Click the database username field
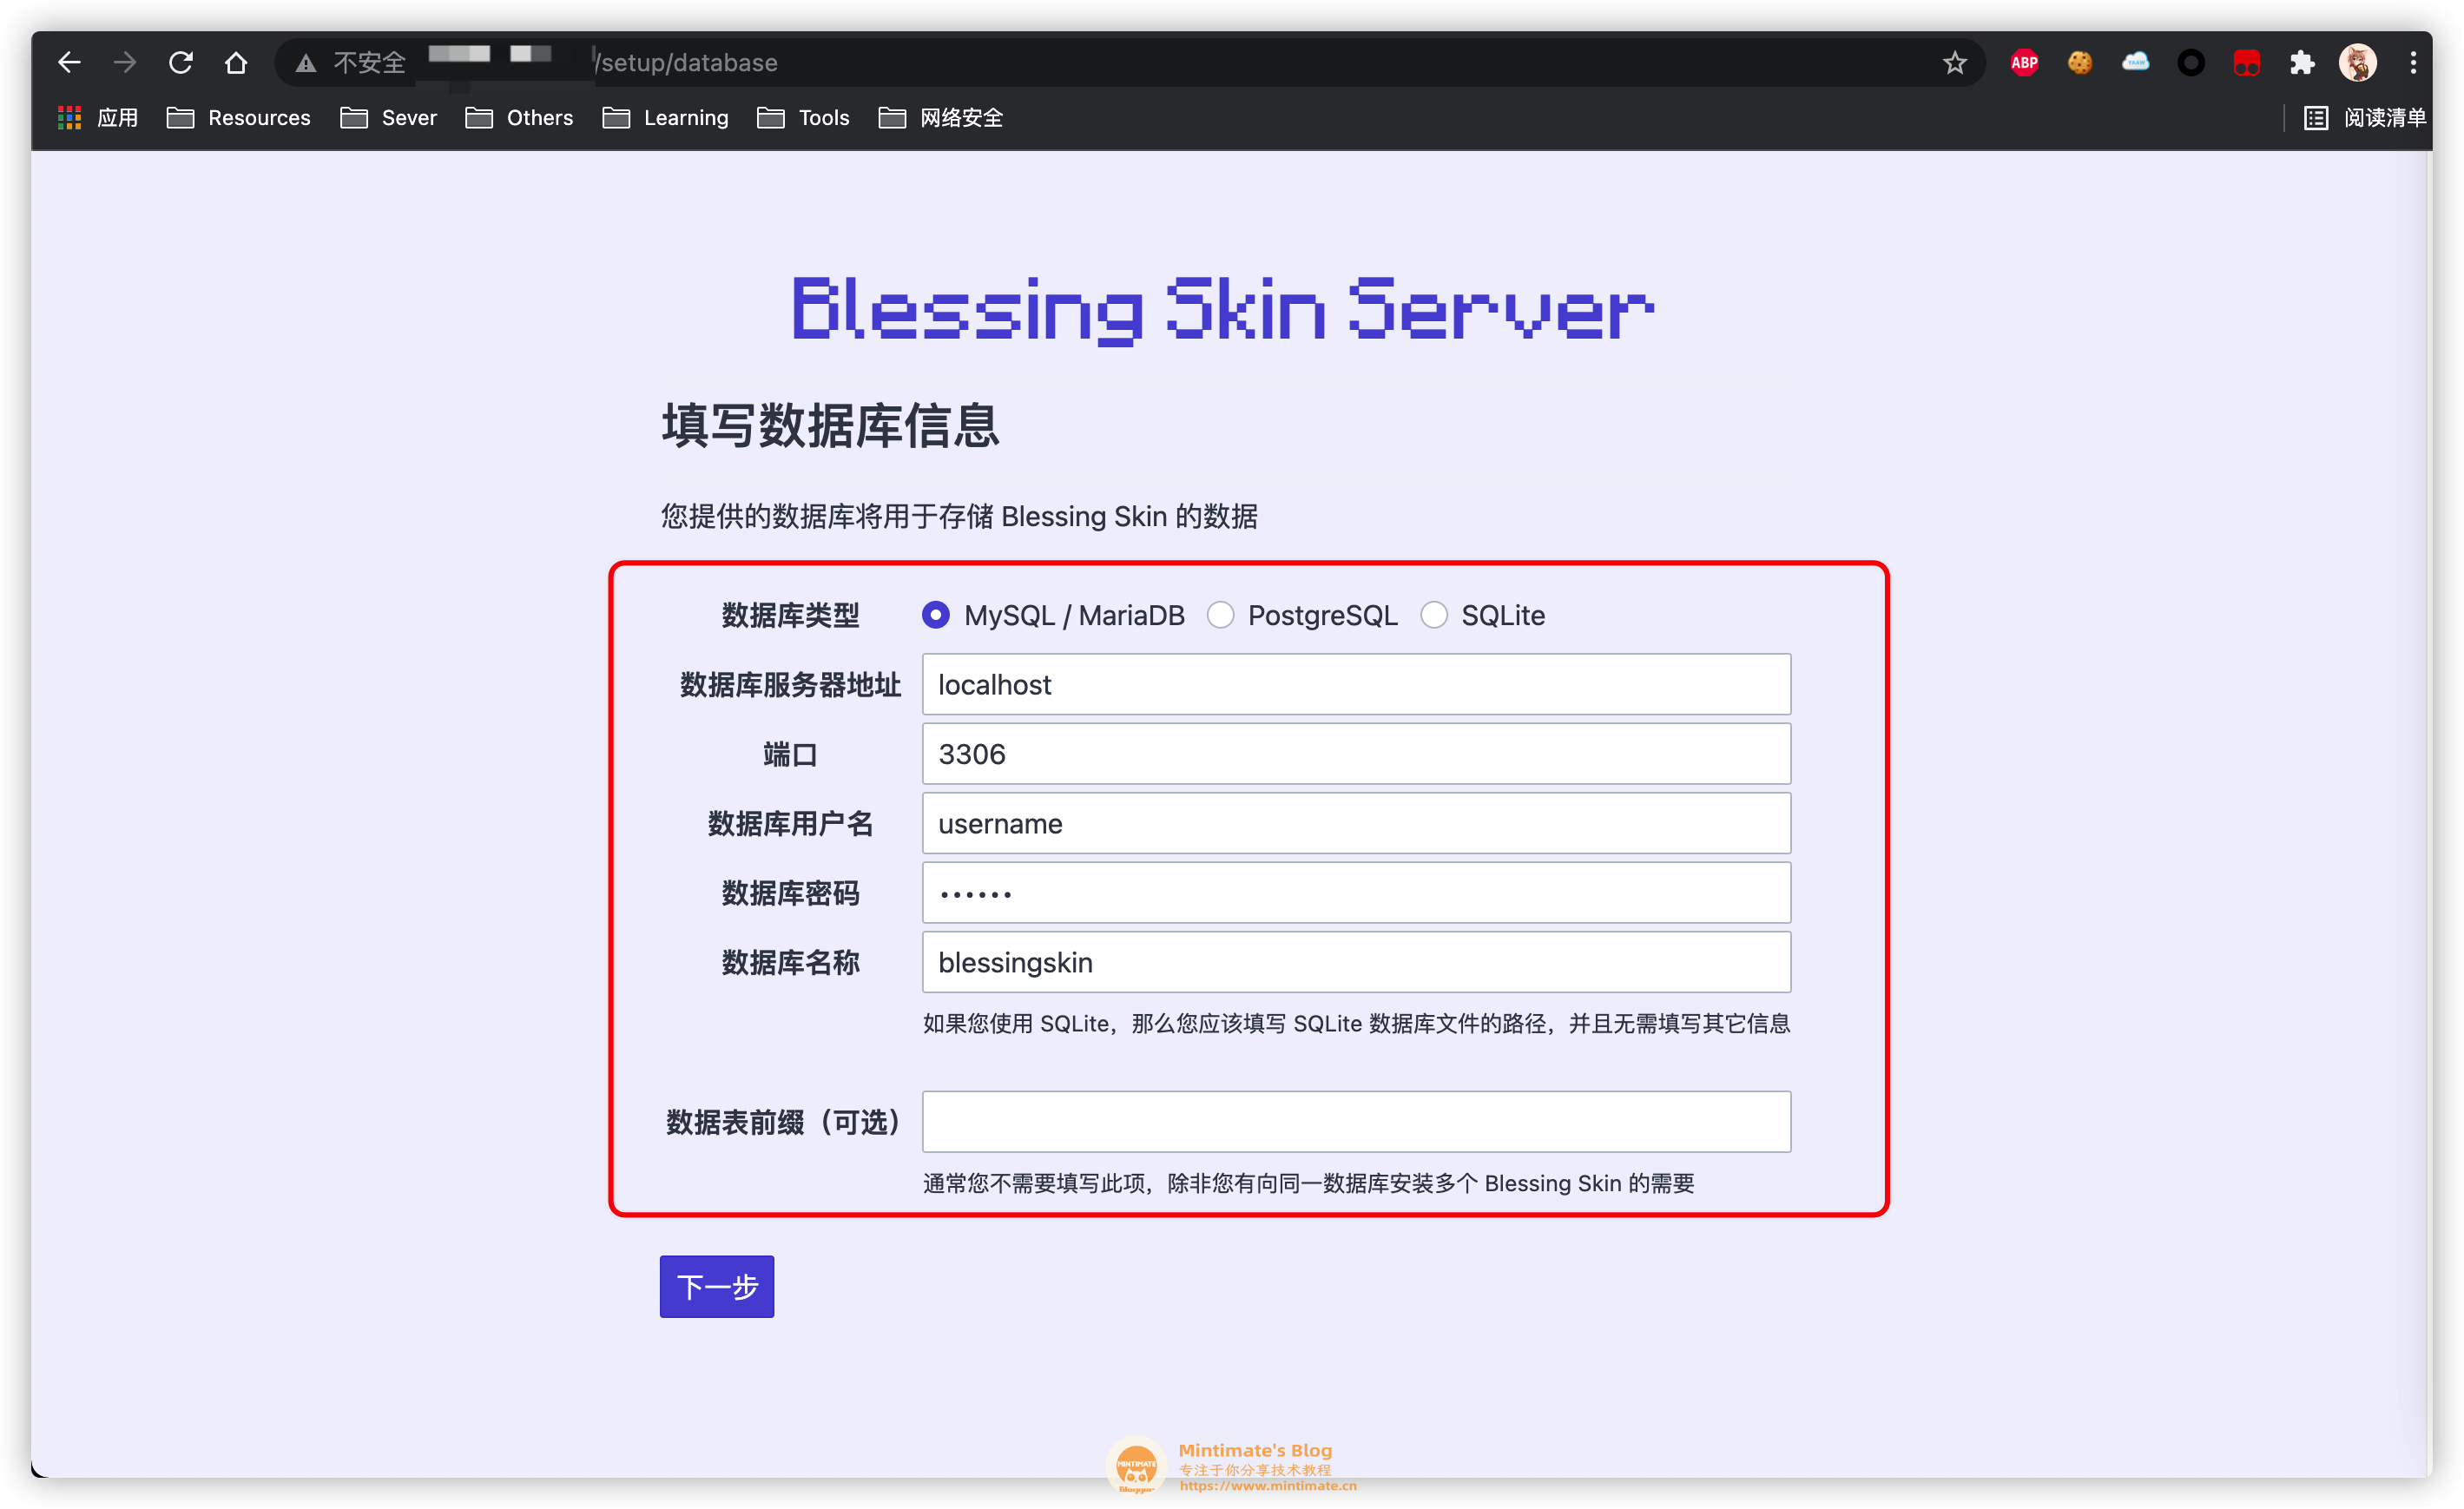The image size is (2464, 1509). click(x=1356, y=823)
